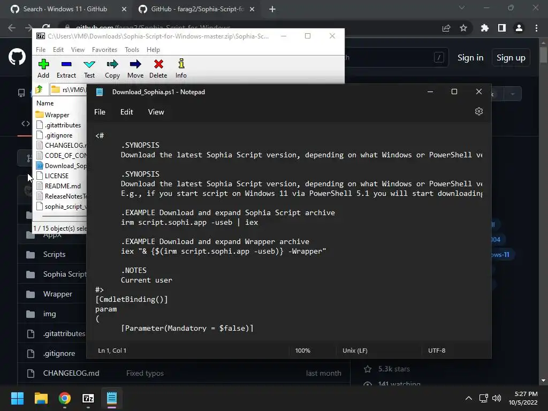Viewport: 548px width, 411px height.
Task: Open .gitignore in the GitHub file list
Action: point(59,353)
